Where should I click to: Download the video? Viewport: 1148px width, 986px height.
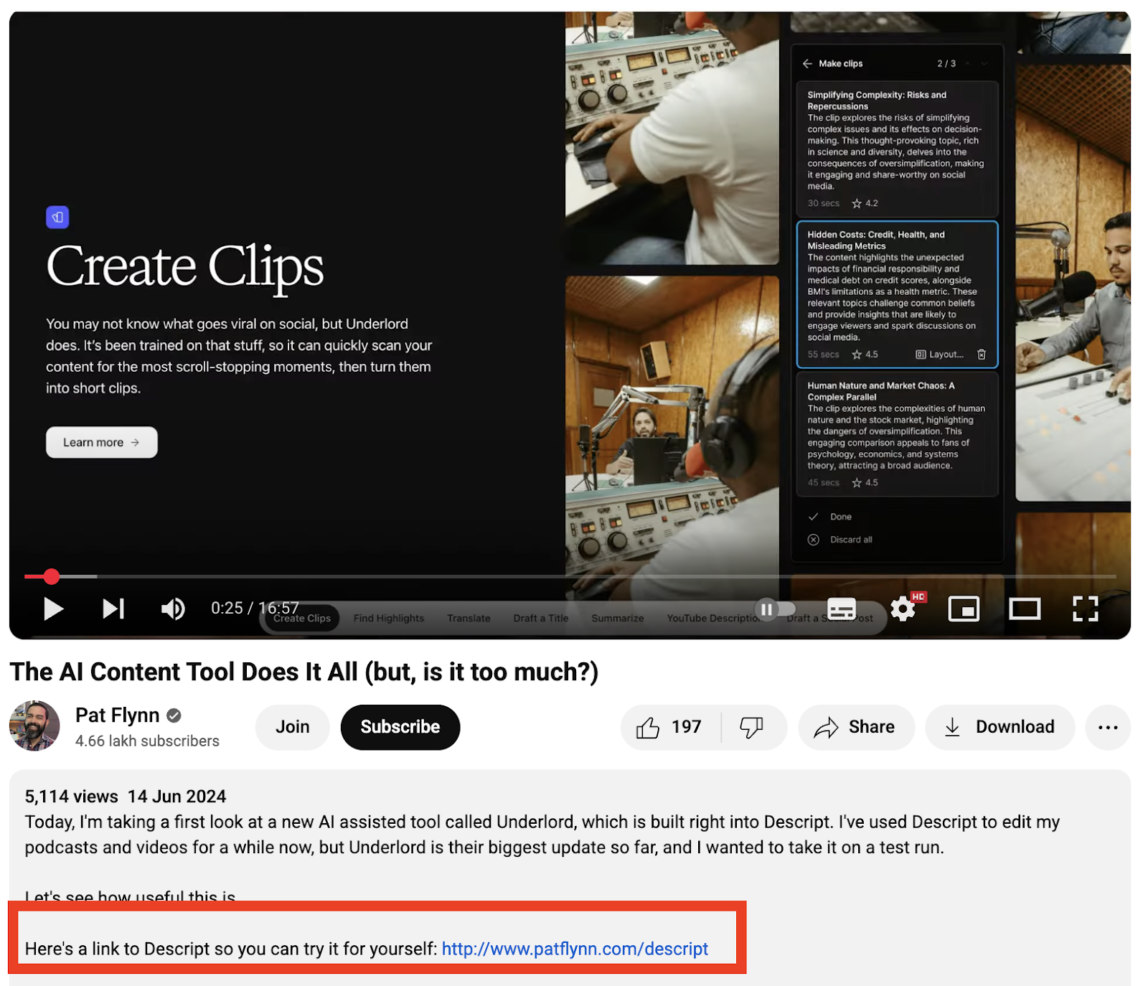click(999, 727)
